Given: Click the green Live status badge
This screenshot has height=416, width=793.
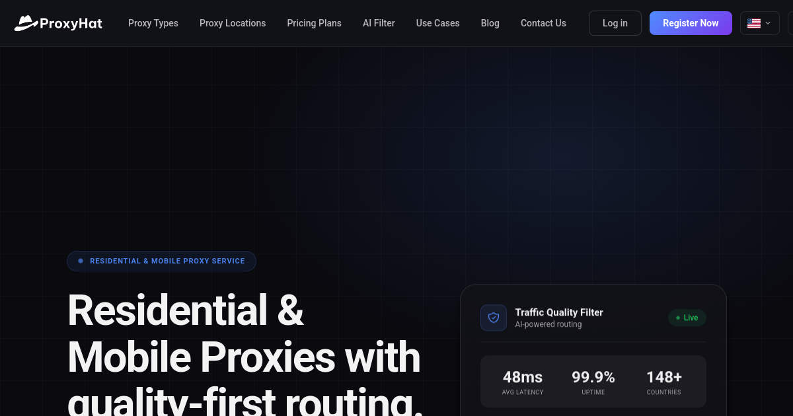Looking at the screenshot, I should coord(687,318).
